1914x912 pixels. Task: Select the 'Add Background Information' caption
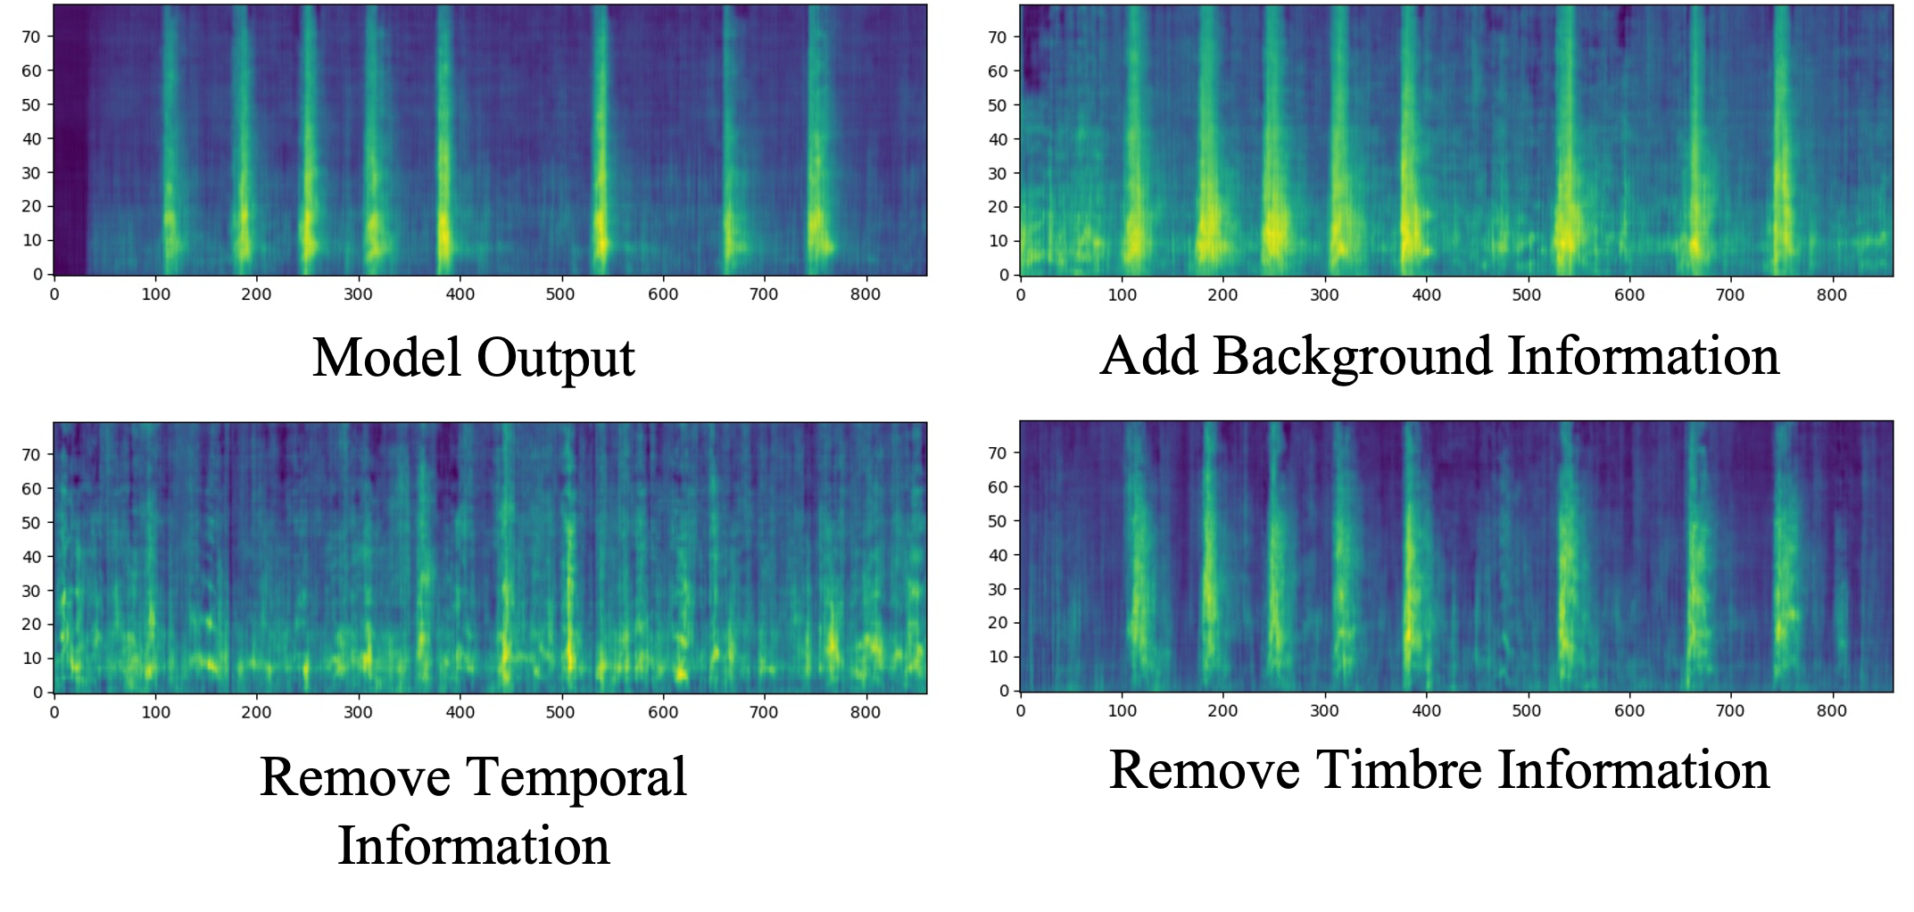[x=1439, y=357]
